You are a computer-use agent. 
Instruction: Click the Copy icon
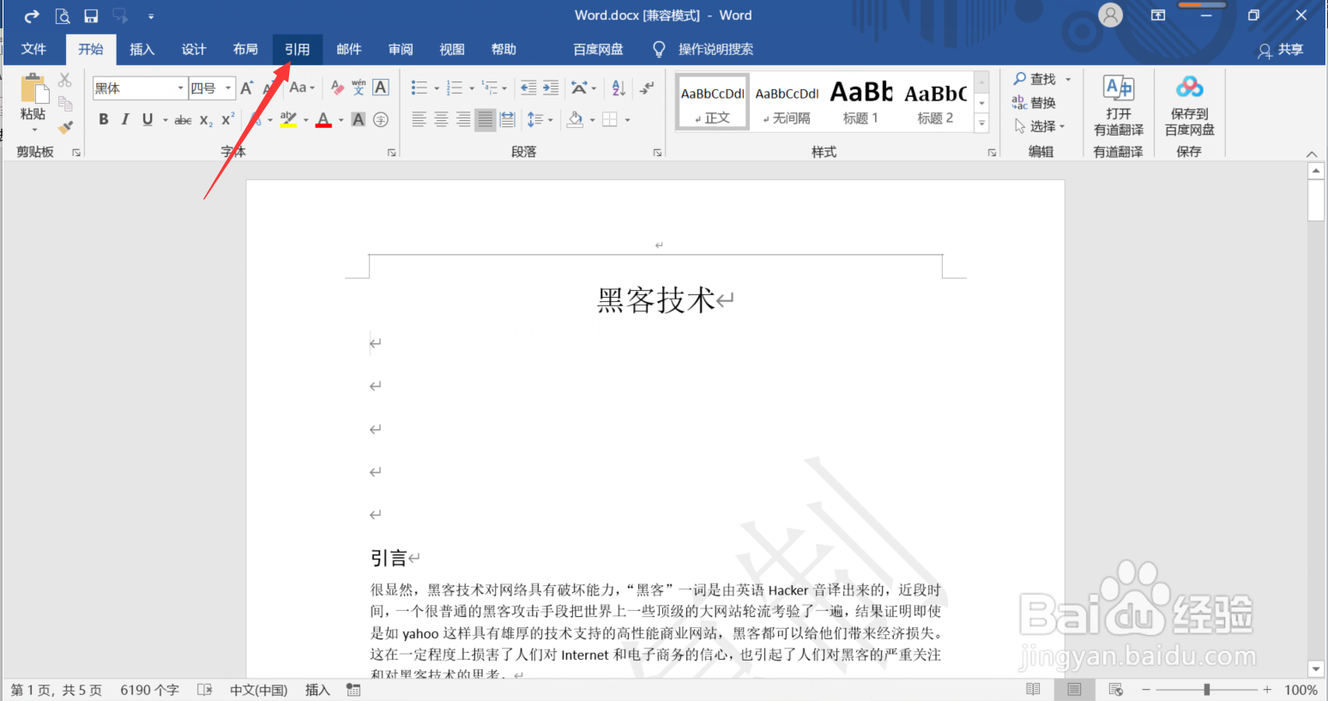(x=65, y=103)
